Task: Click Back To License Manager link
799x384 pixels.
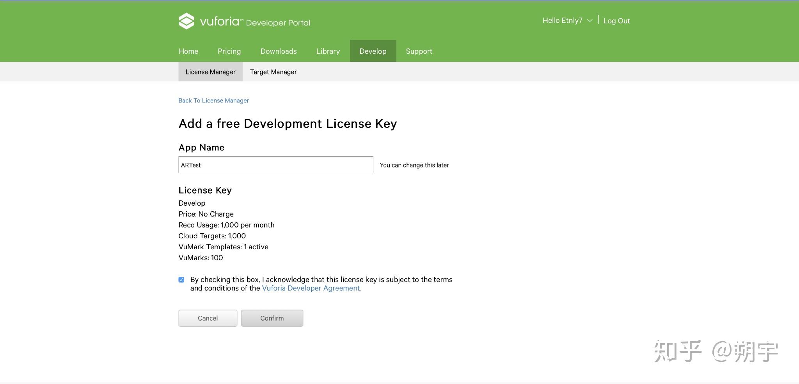Action: pos(213,100)
